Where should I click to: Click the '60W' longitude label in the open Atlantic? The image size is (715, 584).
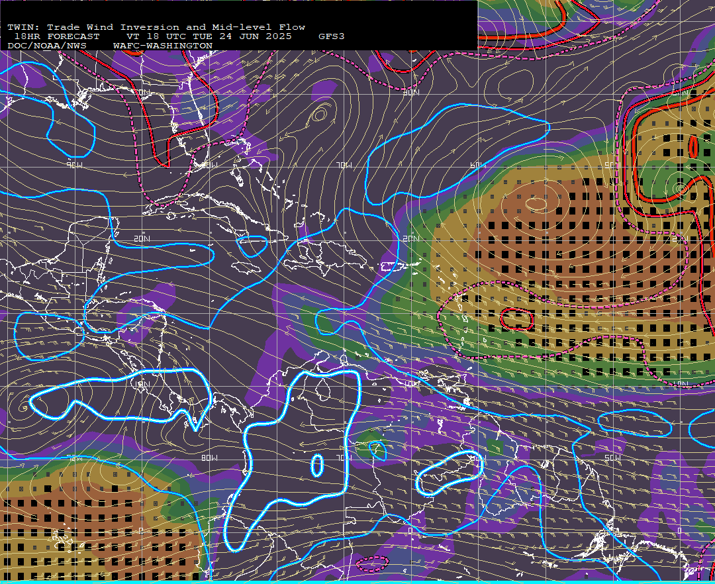(478, 165)
